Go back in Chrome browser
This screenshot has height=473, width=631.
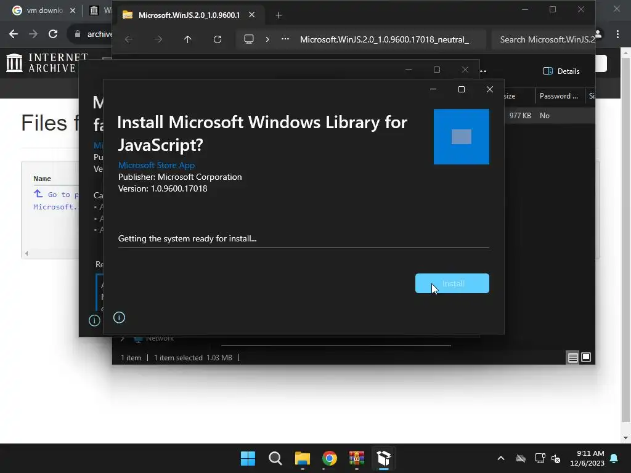(14, 34)
